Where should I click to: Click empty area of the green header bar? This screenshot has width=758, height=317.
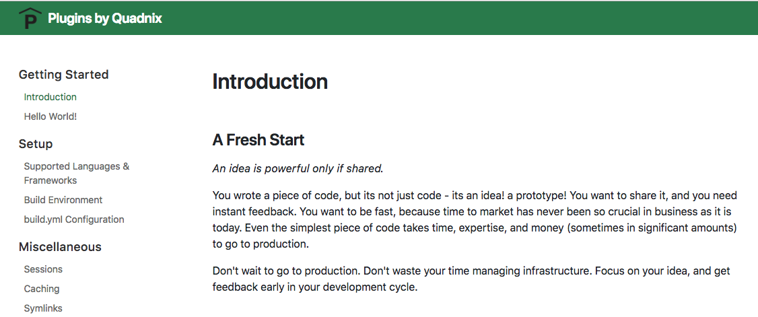[x=471, y=18]
